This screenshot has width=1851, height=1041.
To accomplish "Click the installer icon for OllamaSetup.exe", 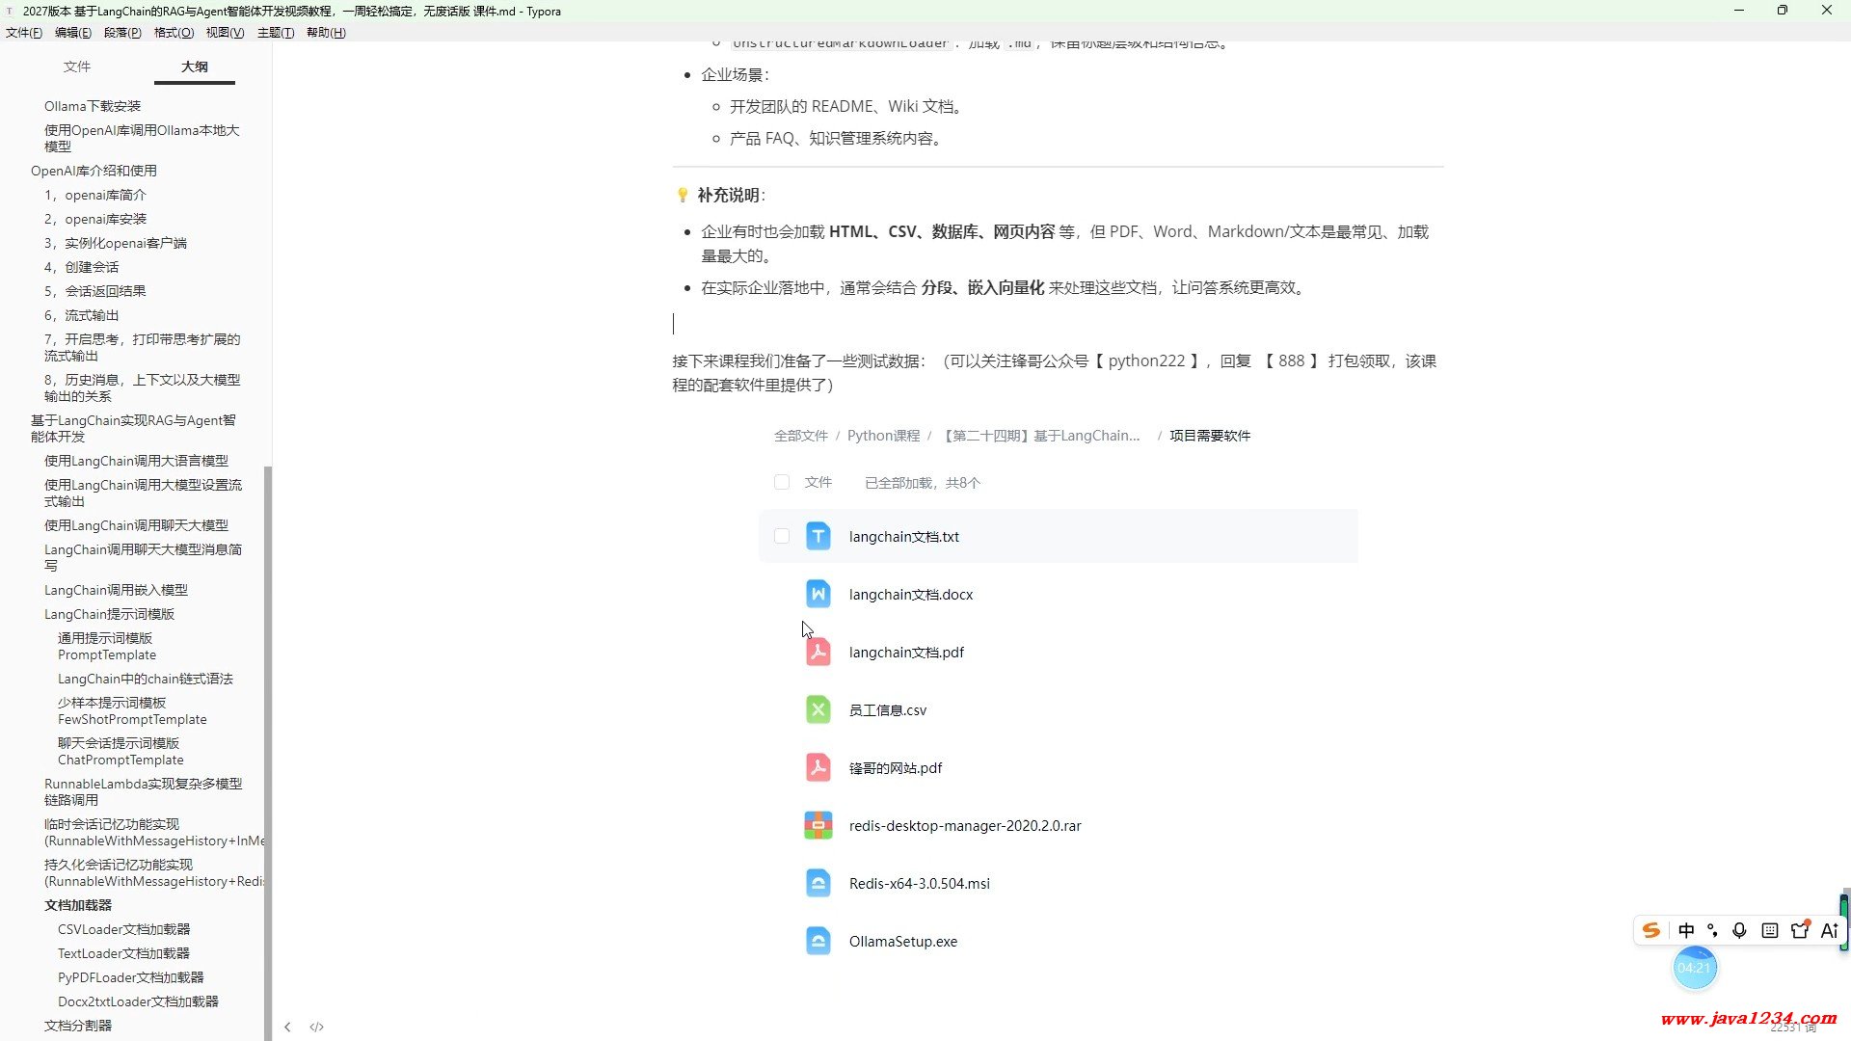I will click(x=818, y=941).
